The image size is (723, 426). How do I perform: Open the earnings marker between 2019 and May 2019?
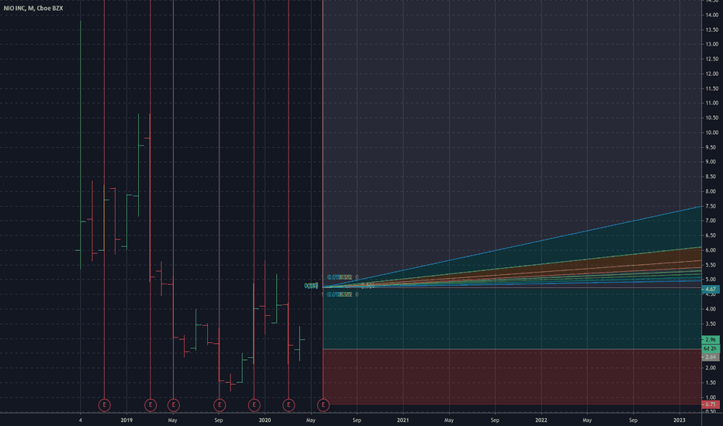coord(150,405)
